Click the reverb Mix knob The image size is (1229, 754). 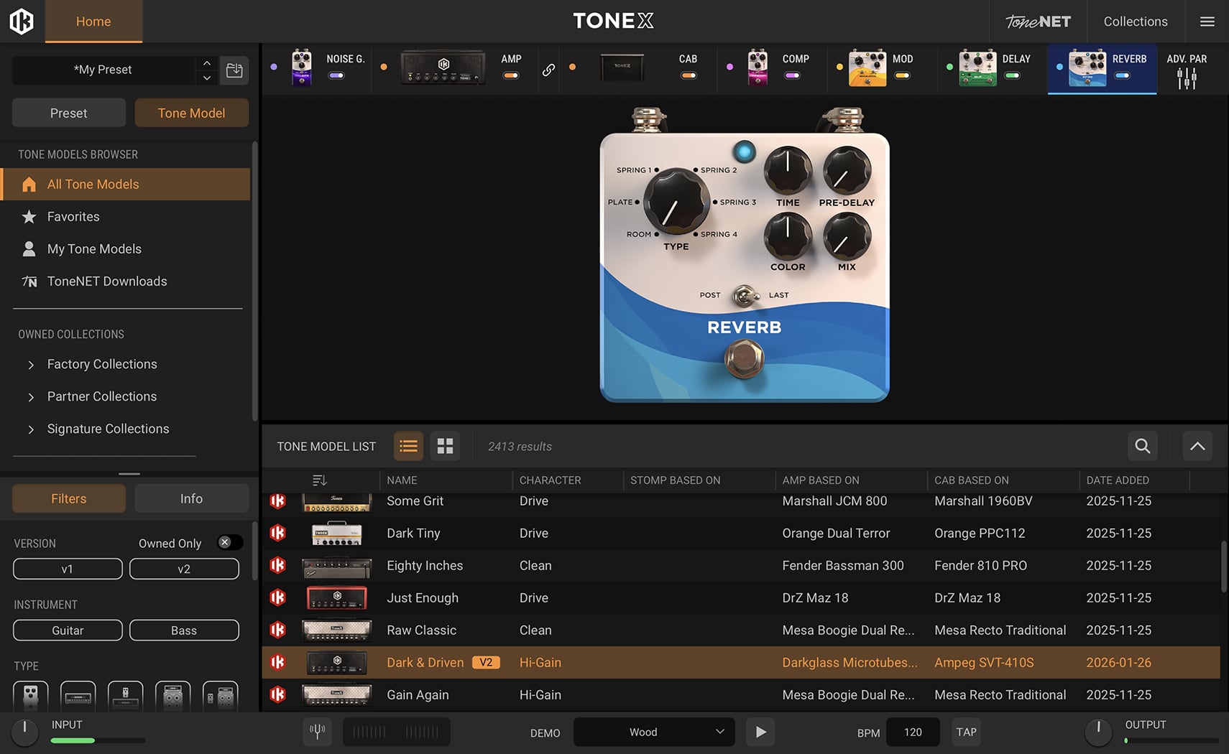coord(847,237)
